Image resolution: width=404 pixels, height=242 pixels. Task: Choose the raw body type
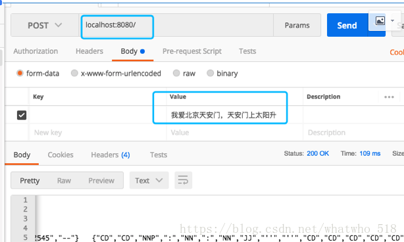pos(176,73)
